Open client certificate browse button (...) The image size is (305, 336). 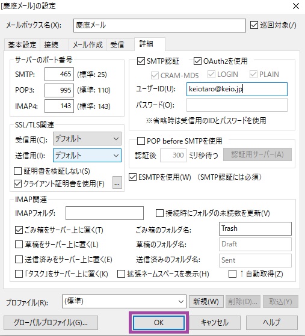click(x=117, y=183)
